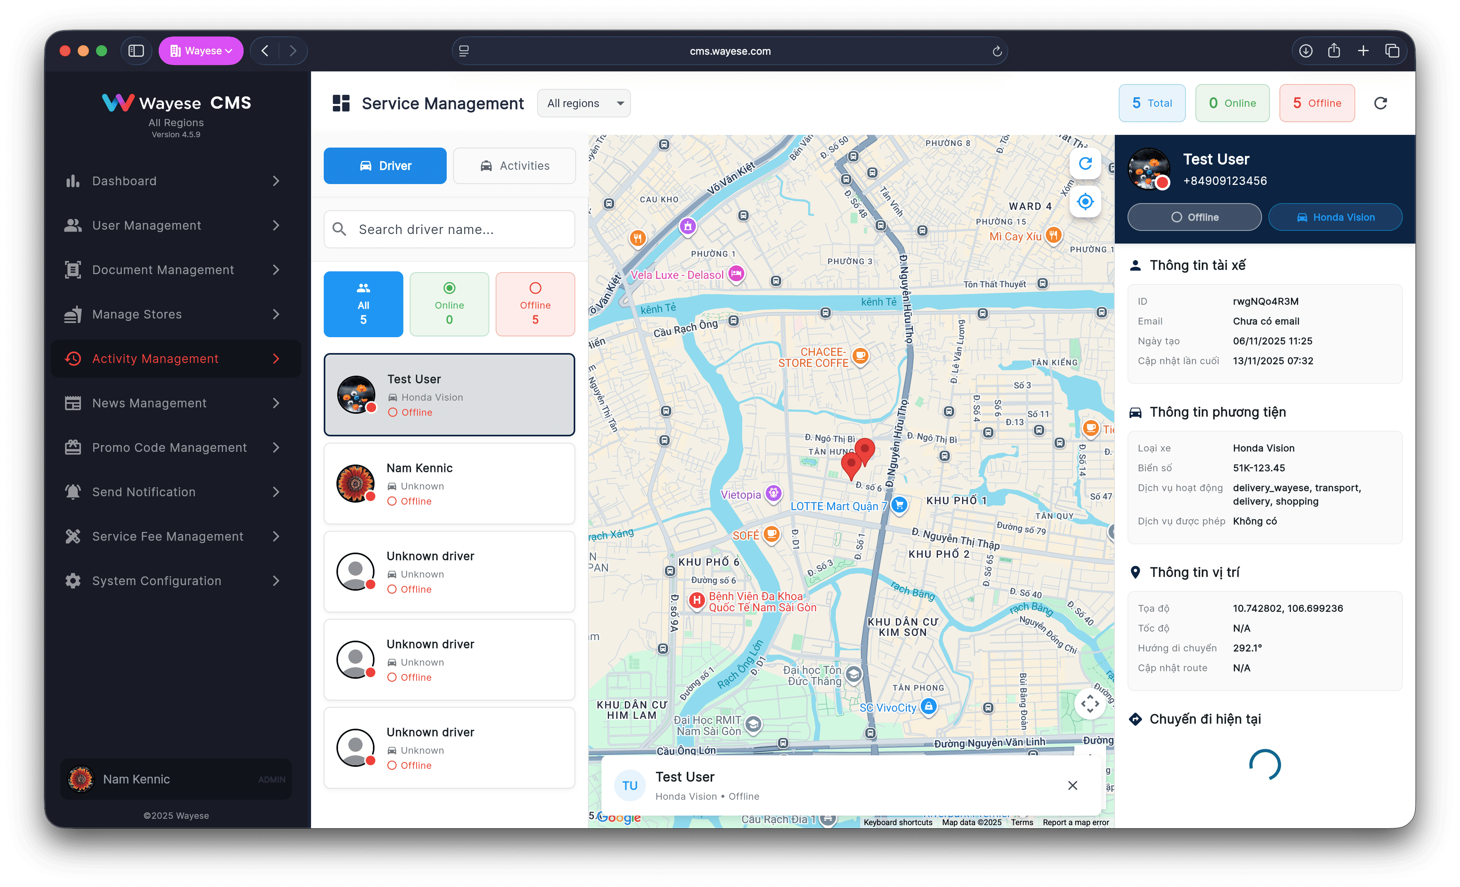Screen dimensions: 1460x887
Task: Toggle map fullscreen expand icon
Action: (1090, 703)
